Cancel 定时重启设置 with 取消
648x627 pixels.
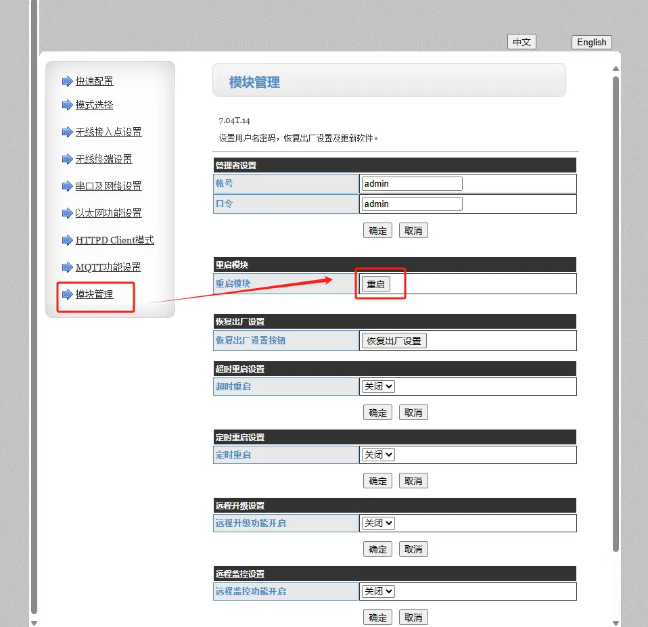413,481
